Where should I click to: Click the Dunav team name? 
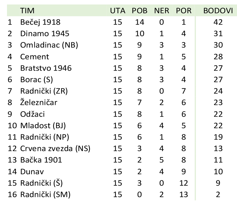pyautogui.click(x=32, y=172)
